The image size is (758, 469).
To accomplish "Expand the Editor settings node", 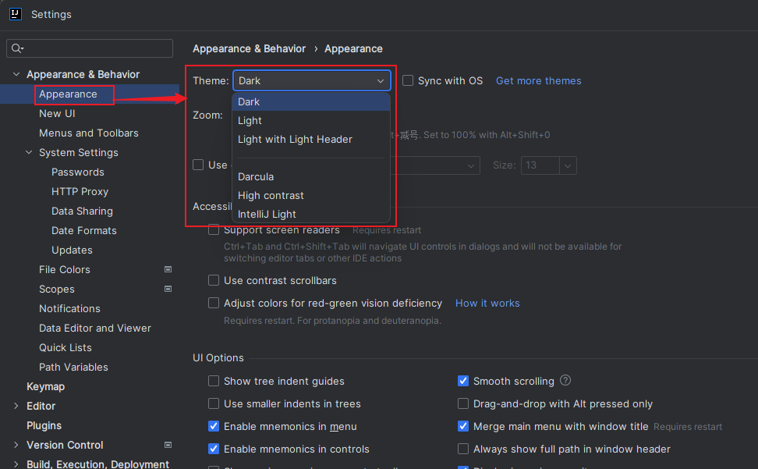I will (16, 406).
